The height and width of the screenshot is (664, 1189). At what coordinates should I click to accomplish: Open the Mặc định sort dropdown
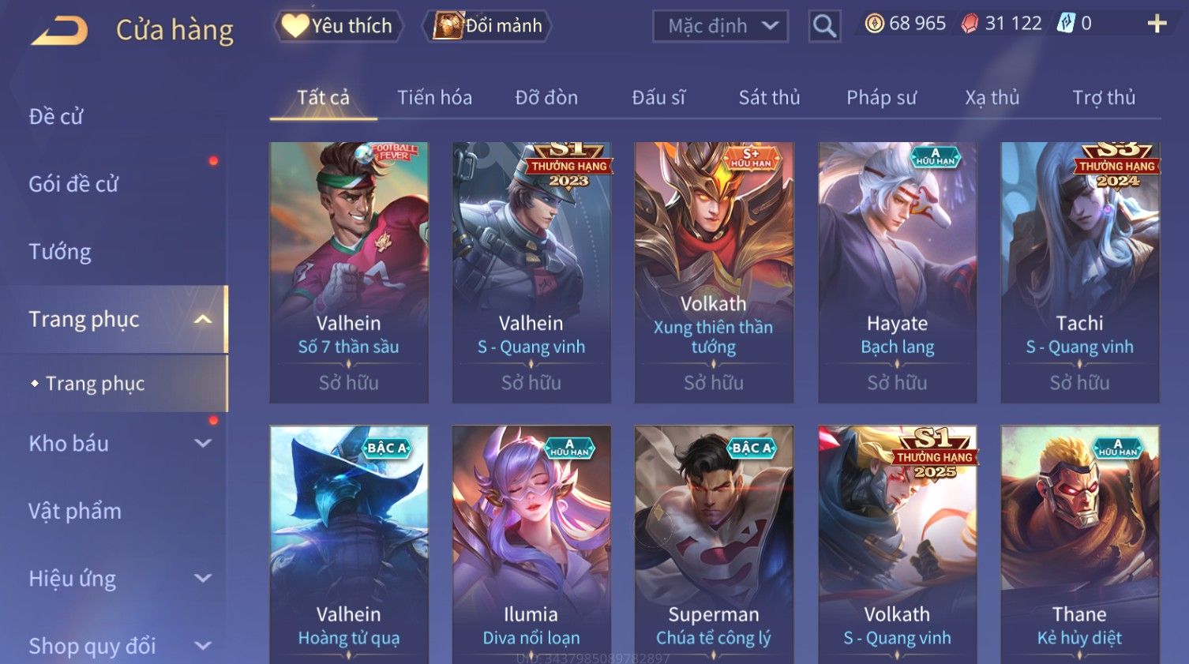point(720,26)
